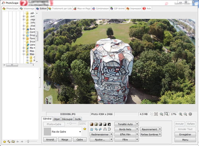Open the photo info round icon
This screenshot has width=199, height=146.
(190, 114)
